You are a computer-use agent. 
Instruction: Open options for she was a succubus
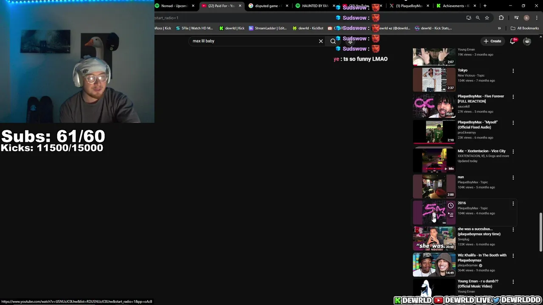click(x=513, y=230)
